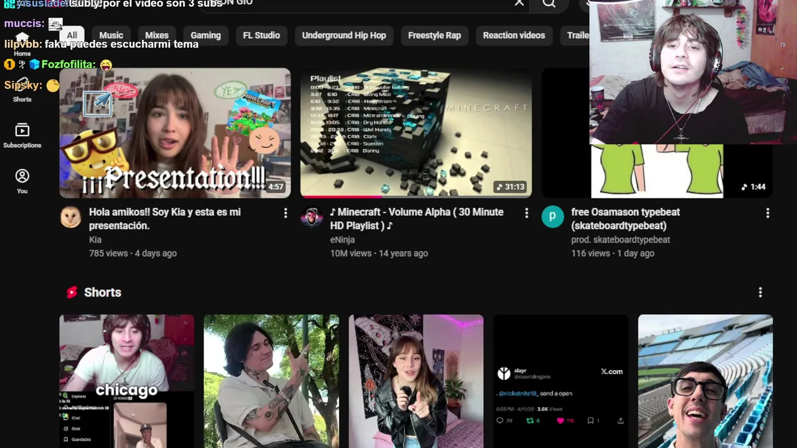Select the Freestyle Rap filter chip
797x448 pixels.
(435, 35)
